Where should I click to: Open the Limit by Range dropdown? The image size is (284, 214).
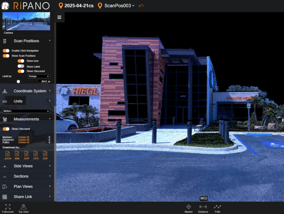click(x=39, y=76)
